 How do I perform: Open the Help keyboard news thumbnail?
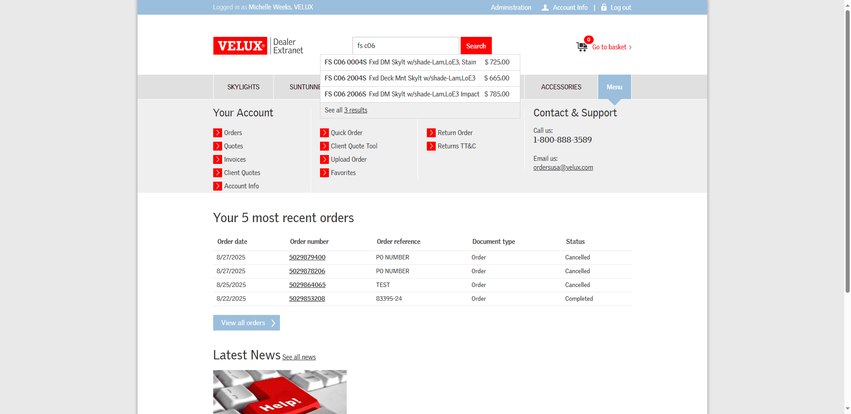(280, 392)
